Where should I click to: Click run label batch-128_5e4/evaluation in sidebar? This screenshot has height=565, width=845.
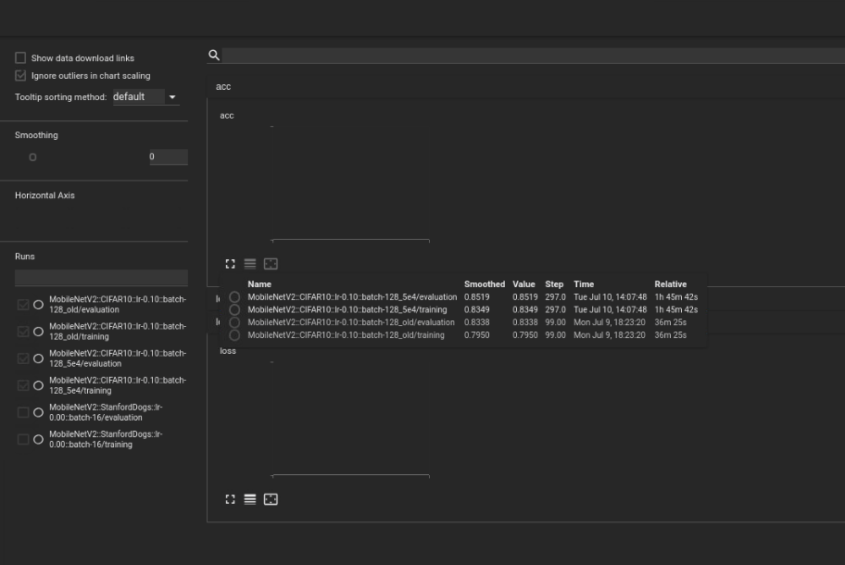pyautogui.click(x=118, y=358)
